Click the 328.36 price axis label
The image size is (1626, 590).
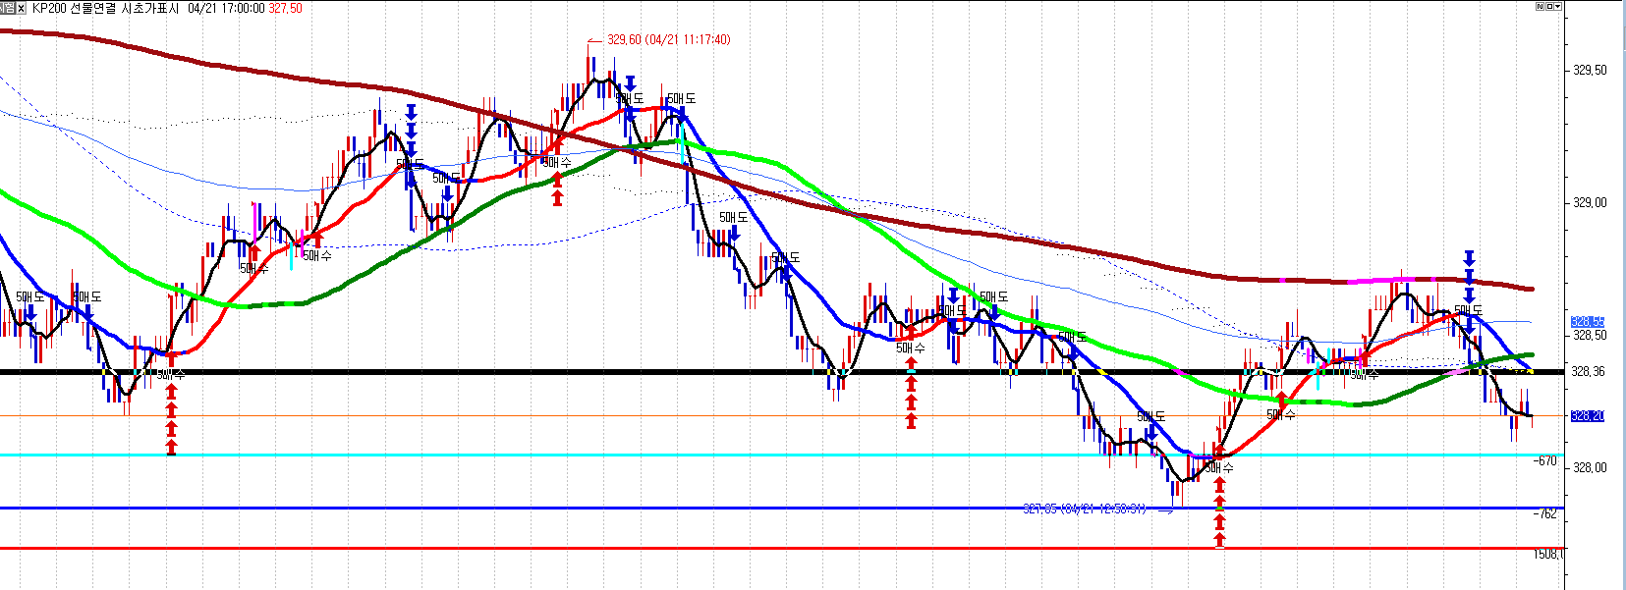click(1589, 372)
